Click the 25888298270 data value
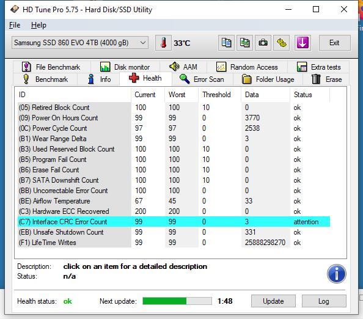 click(265, 243)
